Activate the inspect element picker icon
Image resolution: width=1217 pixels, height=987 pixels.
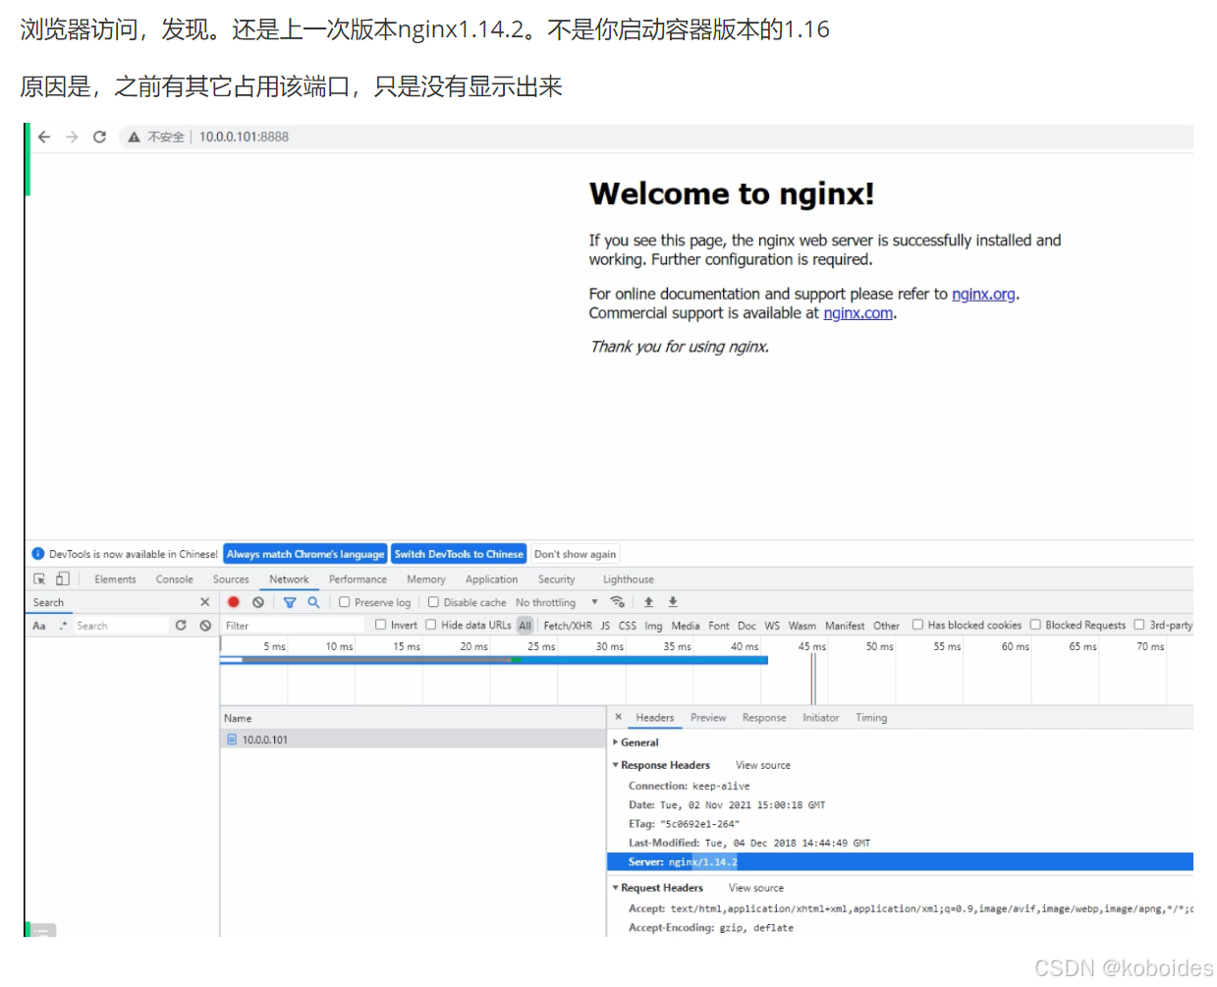point(39,579)
